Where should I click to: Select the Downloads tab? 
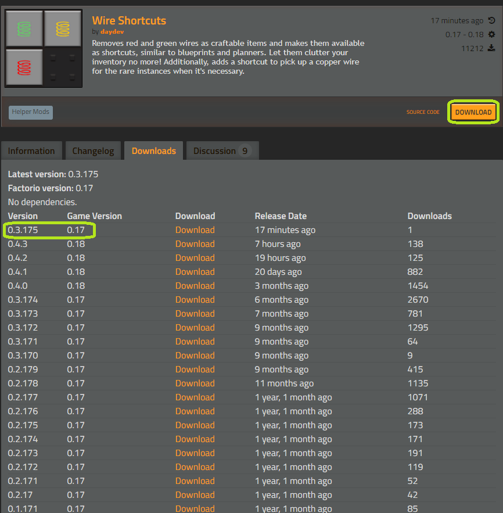point(154,151)
